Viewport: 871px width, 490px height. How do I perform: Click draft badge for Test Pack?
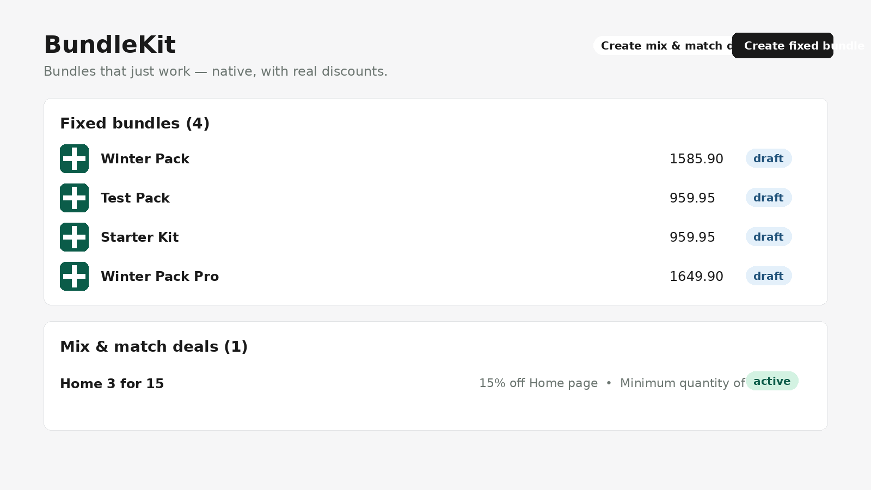tap(768, 198)
